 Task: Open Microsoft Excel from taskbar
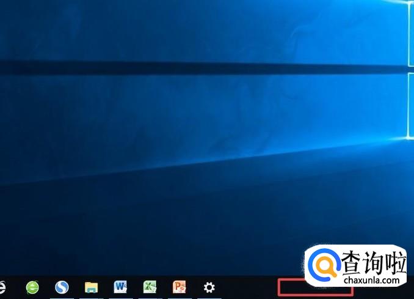click(x=150, y=287)
